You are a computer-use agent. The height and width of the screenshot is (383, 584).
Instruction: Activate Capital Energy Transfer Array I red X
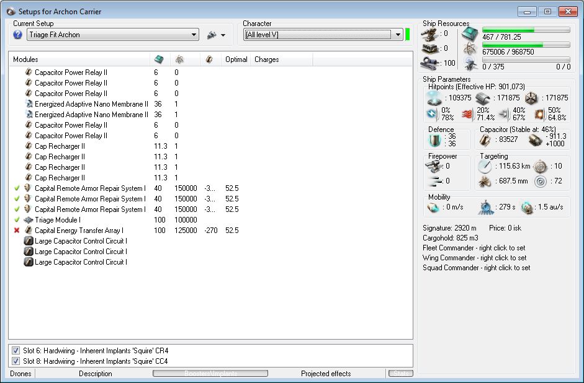tap(17, 231)
